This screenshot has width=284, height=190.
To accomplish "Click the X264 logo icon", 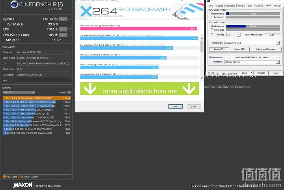I will click(x=86, y=11).
